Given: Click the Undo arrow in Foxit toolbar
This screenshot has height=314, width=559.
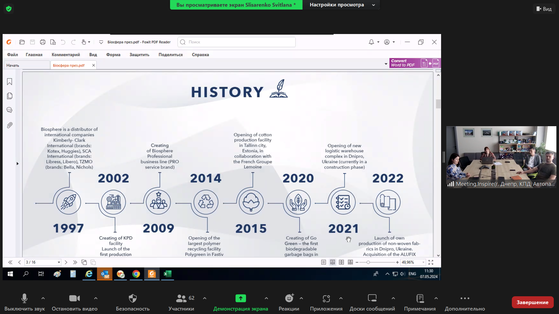Looking at the screenshot, I should [63, 42].
